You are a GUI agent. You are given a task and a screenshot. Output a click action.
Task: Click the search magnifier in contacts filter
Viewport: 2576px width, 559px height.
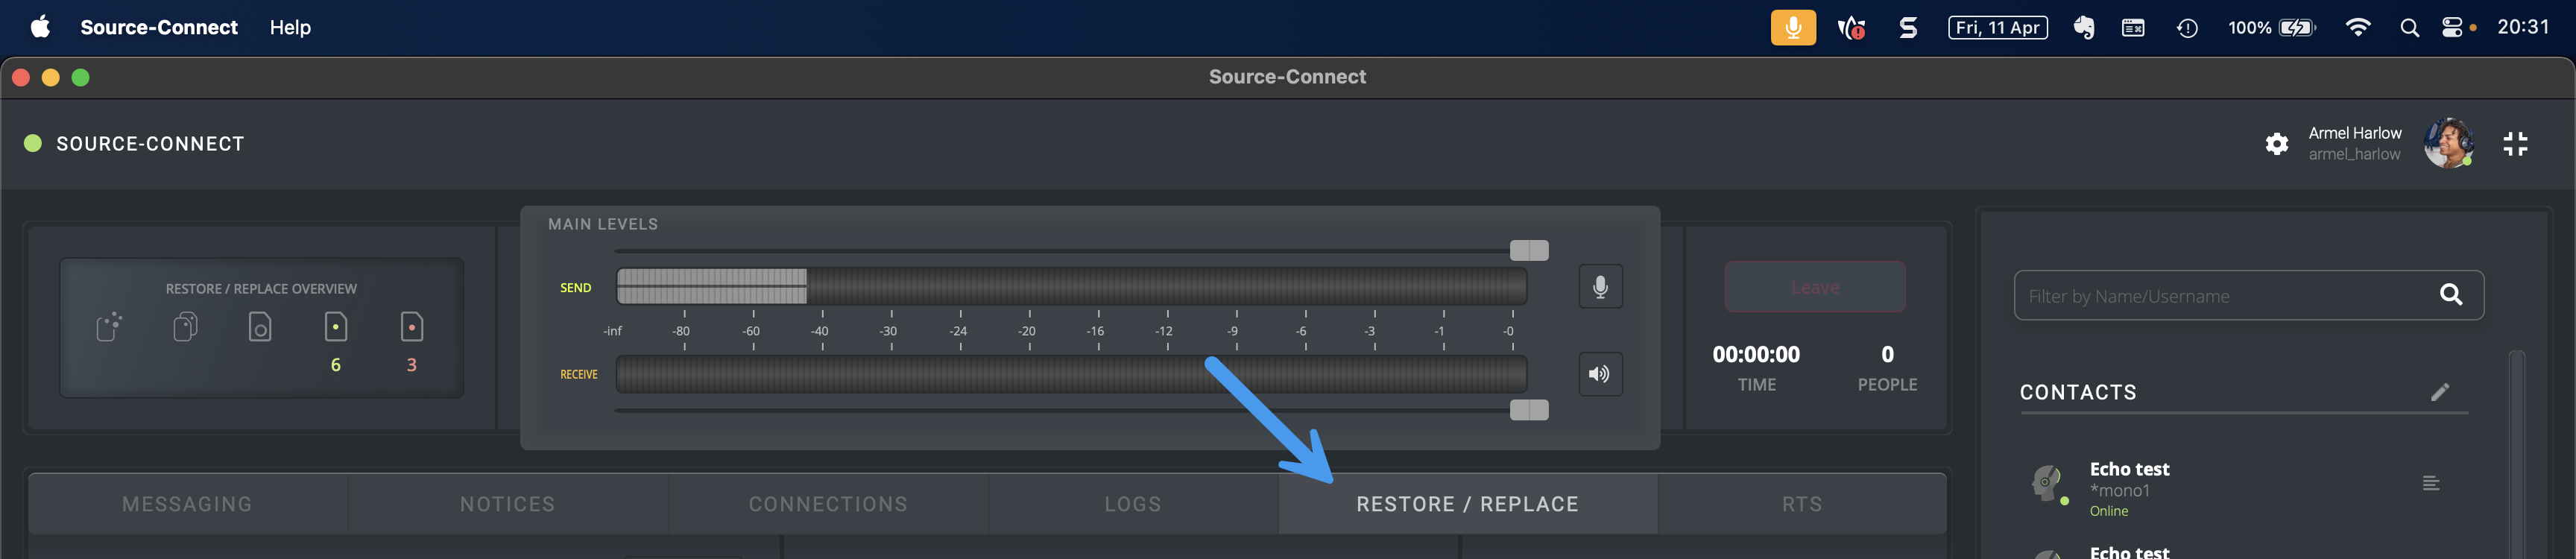point(2450,295)
